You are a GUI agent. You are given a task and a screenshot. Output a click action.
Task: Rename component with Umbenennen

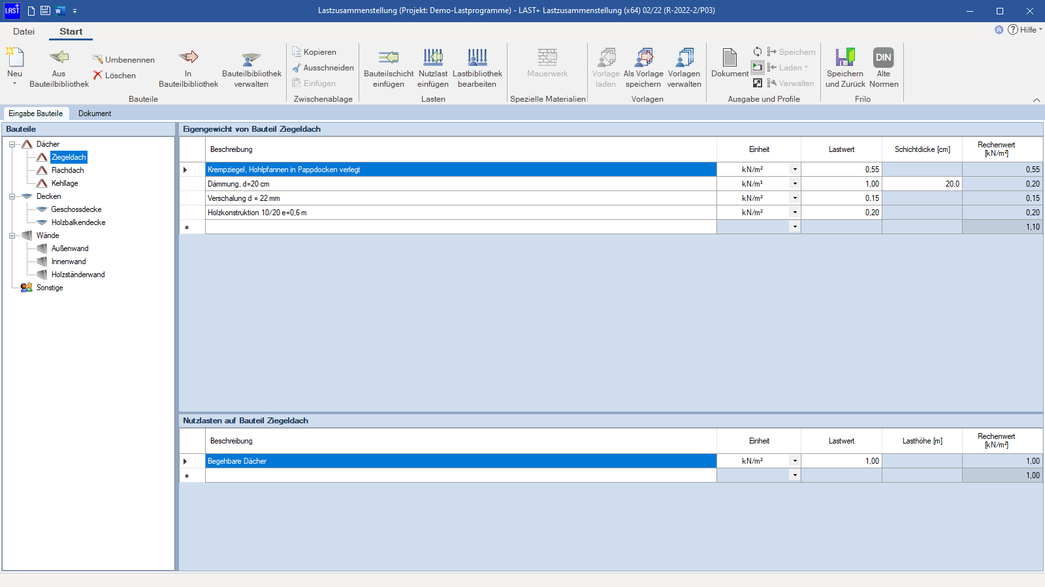coord(123,59)
